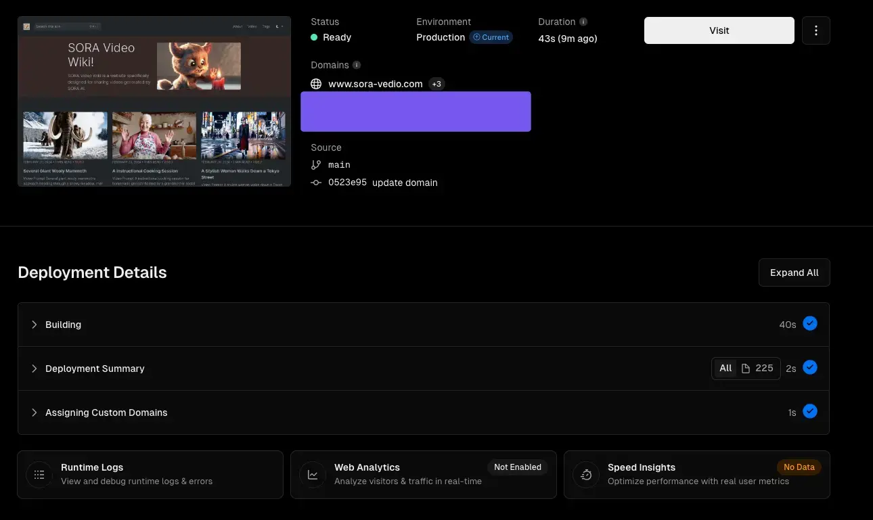This screenshot has height=520, width=873.
Task: Open the three-dot more options menu
Action: (x=816, y=30)
